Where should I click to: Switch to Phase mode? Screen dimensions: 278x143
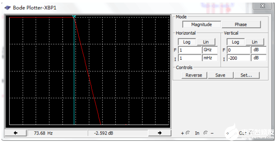click(241, 24)
